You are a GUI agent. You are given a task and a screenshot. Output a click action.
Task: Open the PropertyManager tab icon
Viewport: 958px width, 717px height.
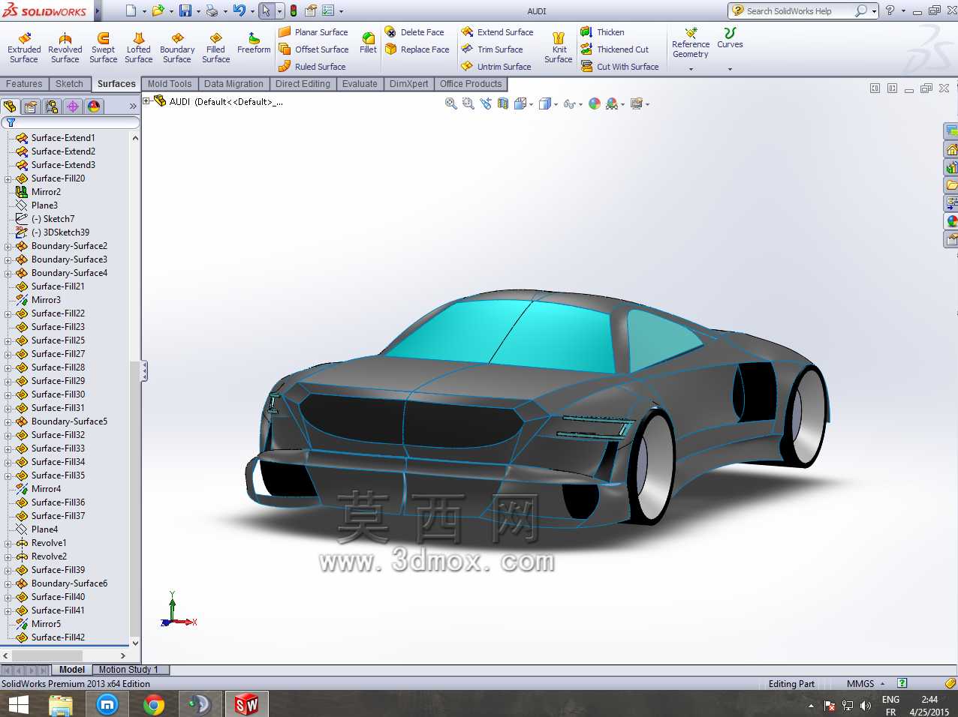tap(31, 106)
